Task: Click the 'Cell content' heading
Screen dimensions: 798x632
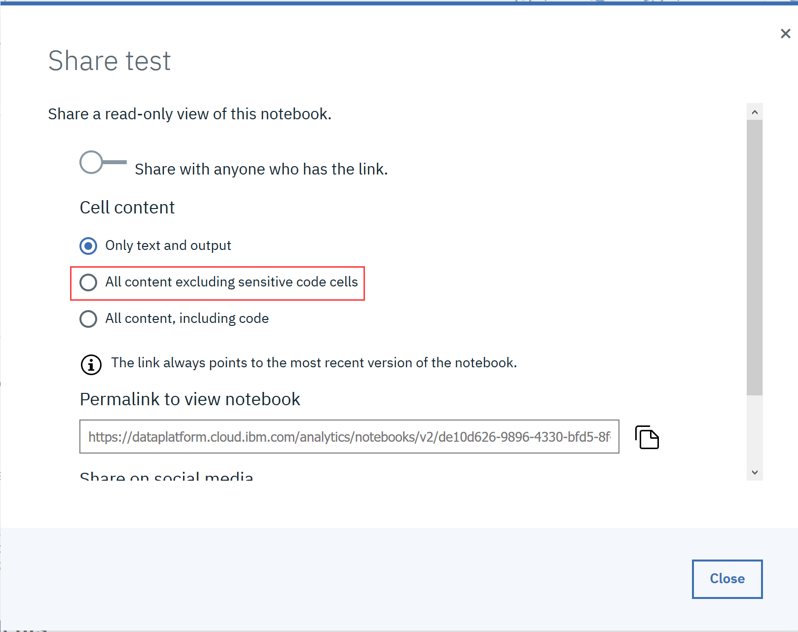Action: pyautogui.click(x=127, y=208)
